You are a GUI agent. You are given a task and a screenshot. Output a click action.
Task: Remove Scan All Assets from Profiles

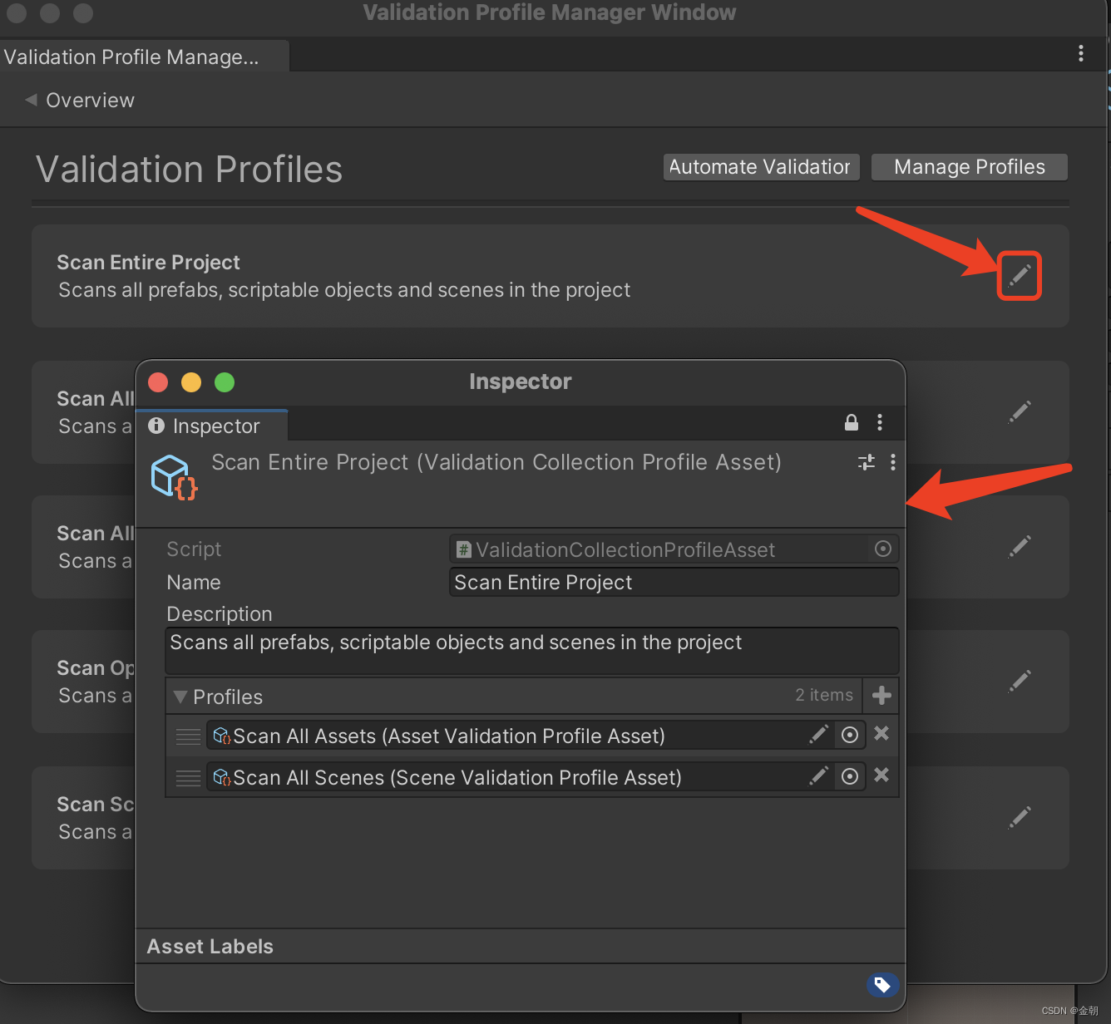coord(881,733)
